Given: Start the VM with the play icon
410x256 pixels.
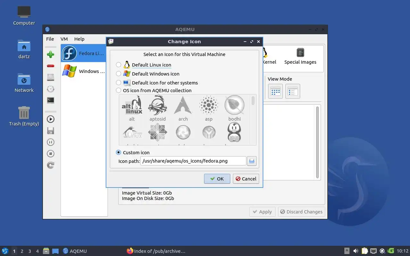Looking at the screenshot, I should tap(51, 119).
